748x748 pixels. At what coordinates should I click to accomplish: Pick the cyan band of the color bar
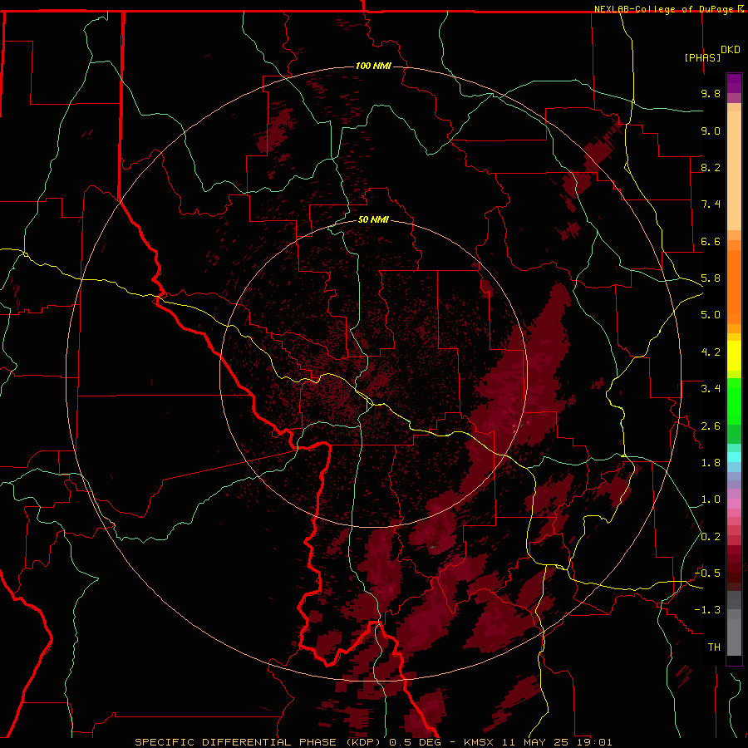pos(734,457)
